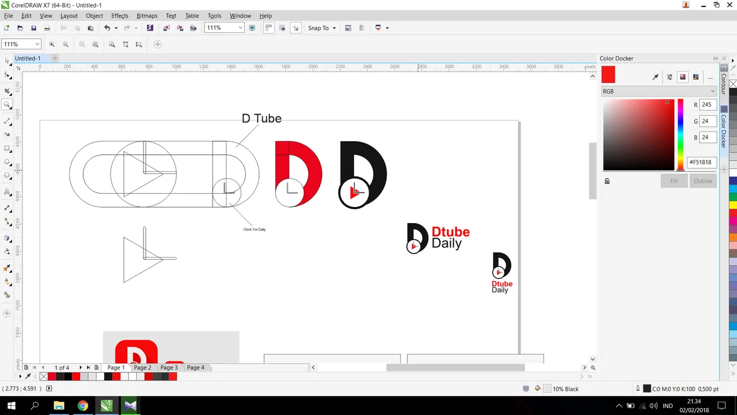Screen dimensions: 737x415
Task: Select the Connector tool
Action: (7, 222)
